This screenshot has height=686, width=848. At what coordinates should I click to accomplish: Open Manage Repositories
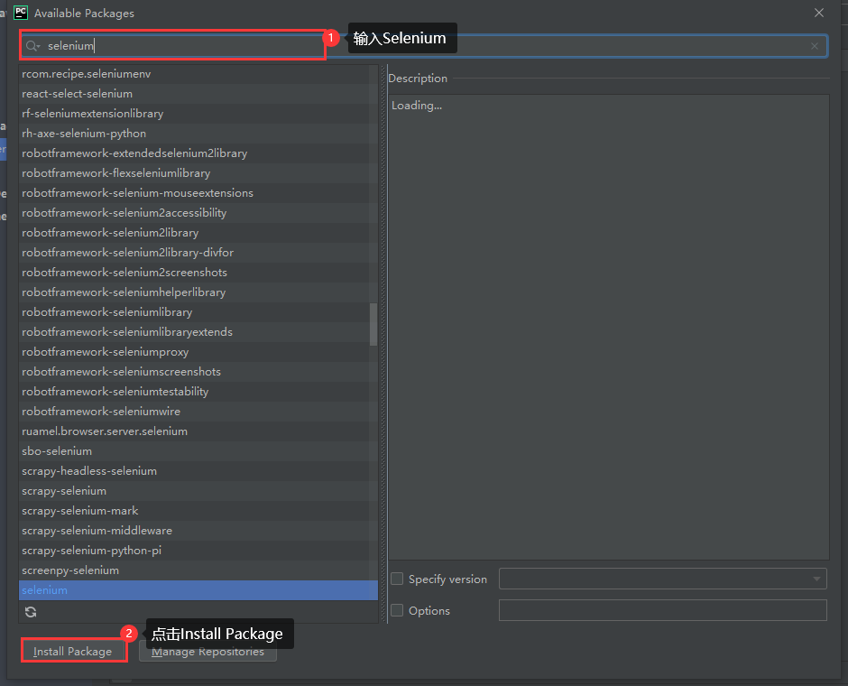tap(207, 652)
